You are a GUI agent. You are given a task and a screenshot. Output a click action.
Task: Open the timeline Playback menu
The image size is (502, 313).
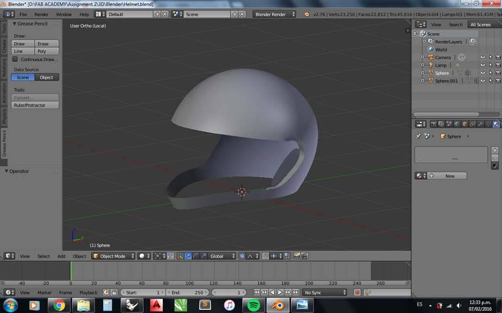(88, 292)
